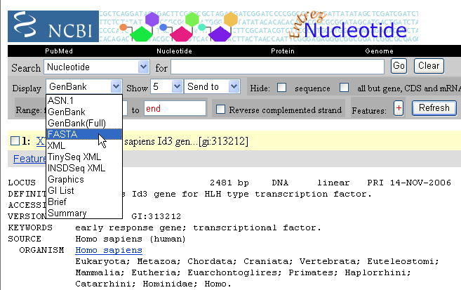Open the Send to dropdown
461x290 pixels.
(212, 86)
